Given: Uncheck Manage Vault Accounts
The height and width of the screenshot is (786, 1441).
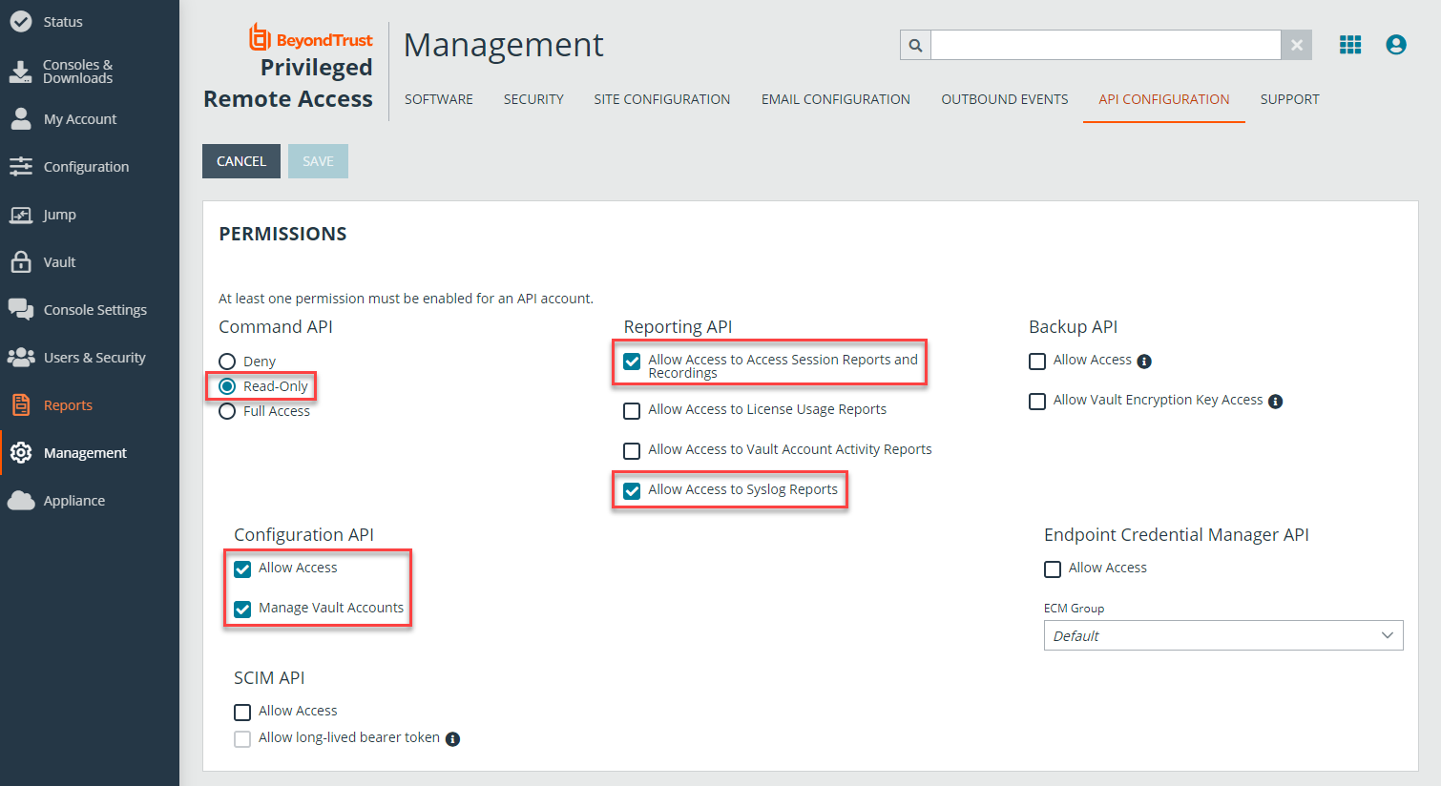Looking at the screenshot, I should click(x=242, y=610).
